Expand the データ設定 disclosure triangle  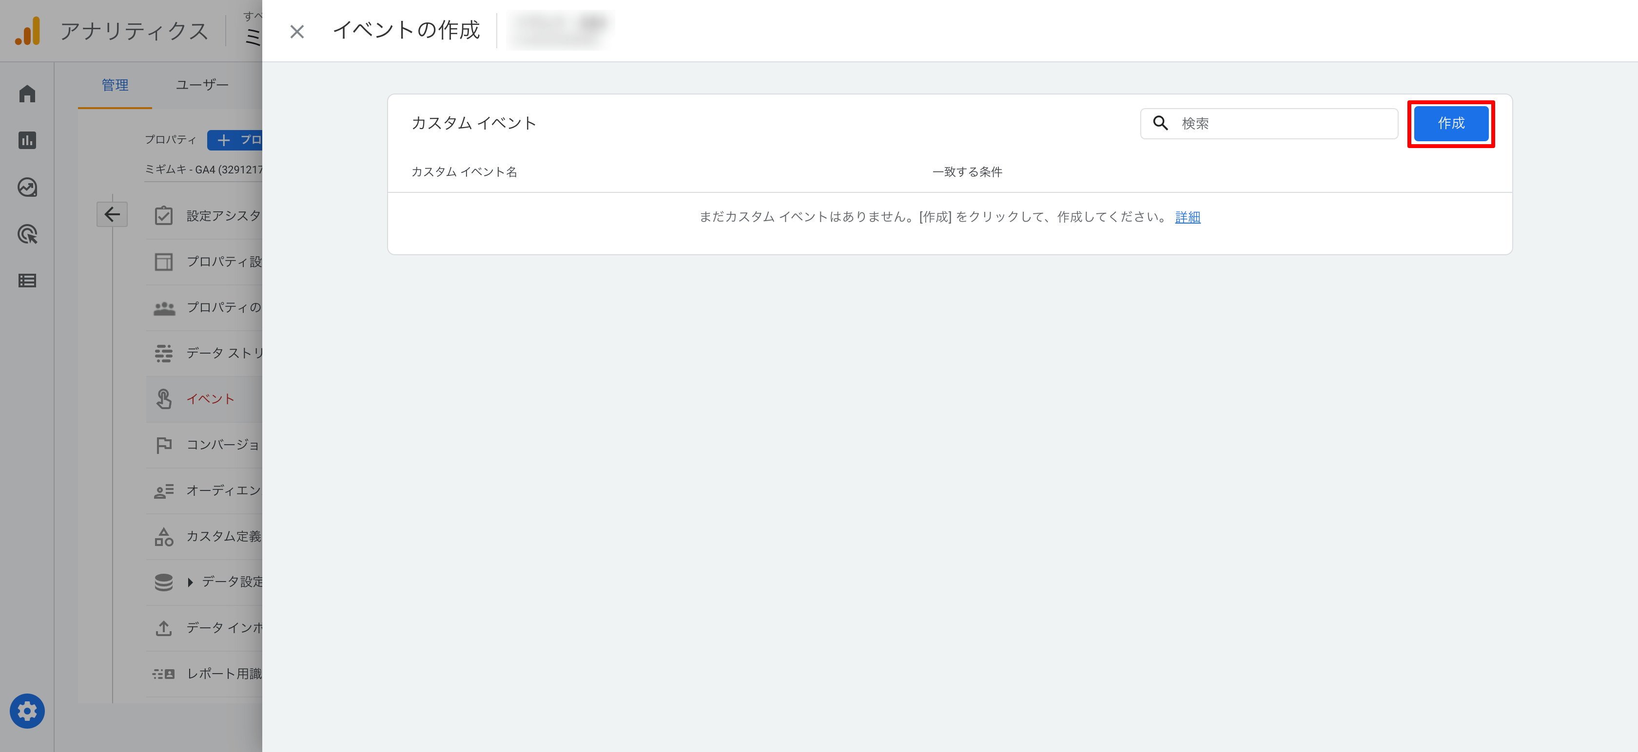(190, 583)
